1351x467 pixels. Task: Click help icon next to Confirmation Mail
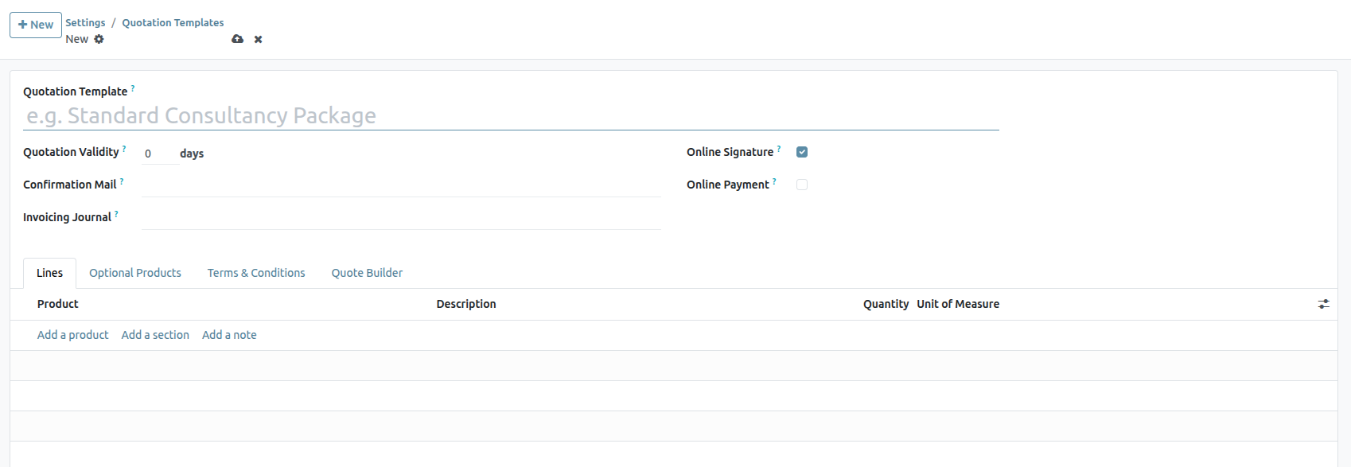pyautogui.click(x=122, y=181)
